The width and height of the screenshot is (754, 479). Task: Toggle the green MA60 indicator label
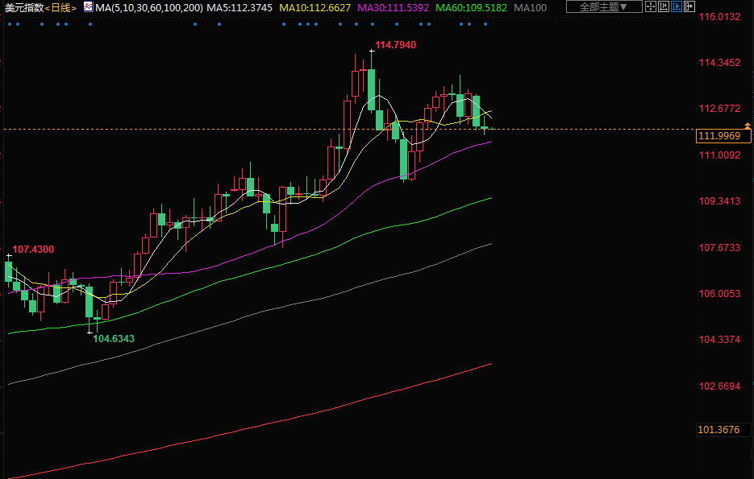click(471, 7)
